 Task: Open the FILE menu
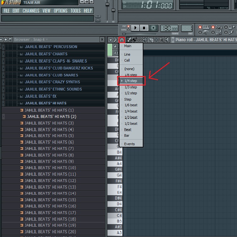7,11
